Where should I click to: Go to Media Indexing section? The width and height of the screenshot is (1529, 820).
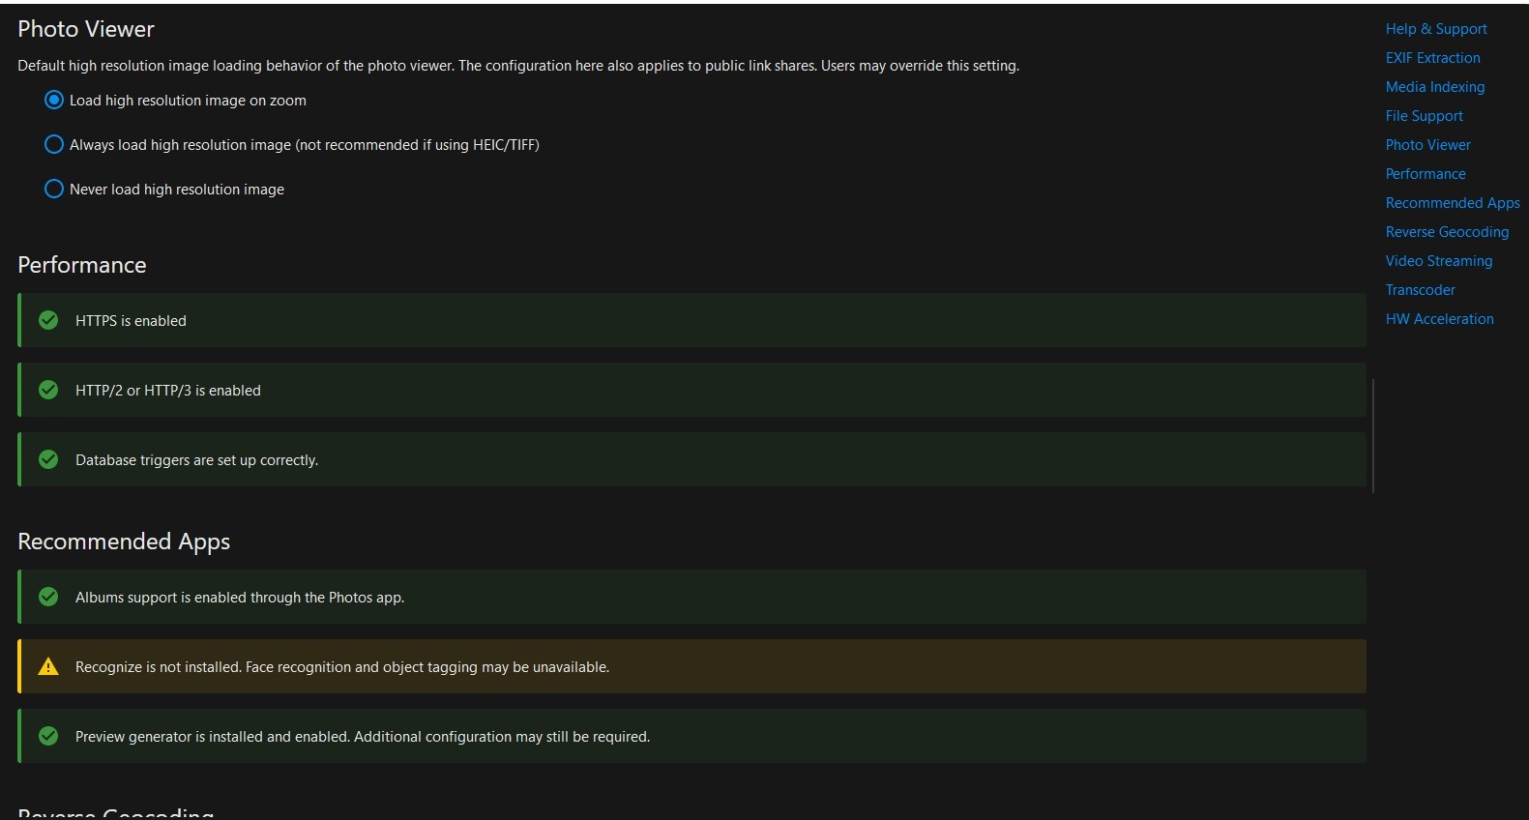1434,87
